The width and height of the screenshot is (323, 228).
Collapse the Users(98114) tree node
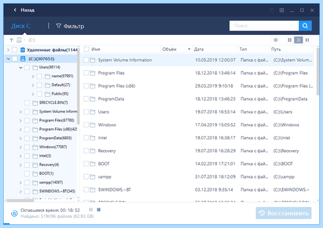click(20, 68)
